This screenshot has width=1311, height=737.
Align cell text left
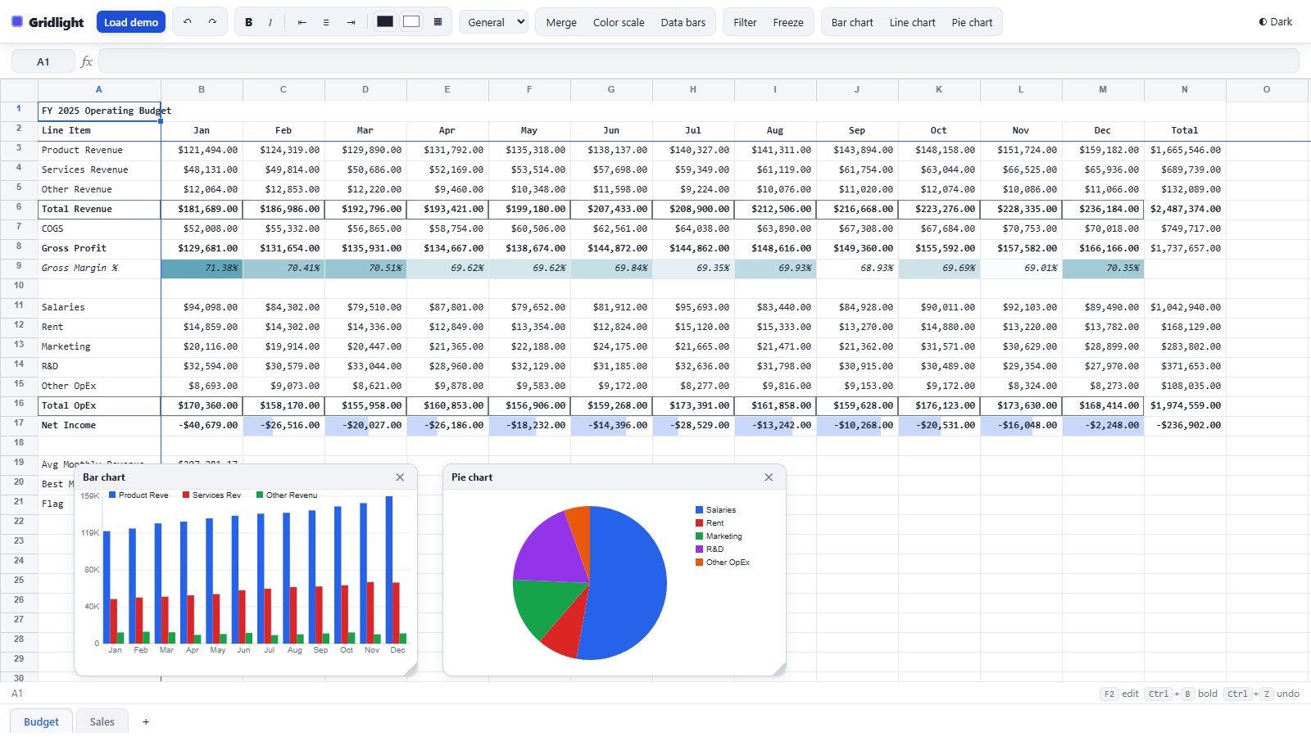point(302,22)
